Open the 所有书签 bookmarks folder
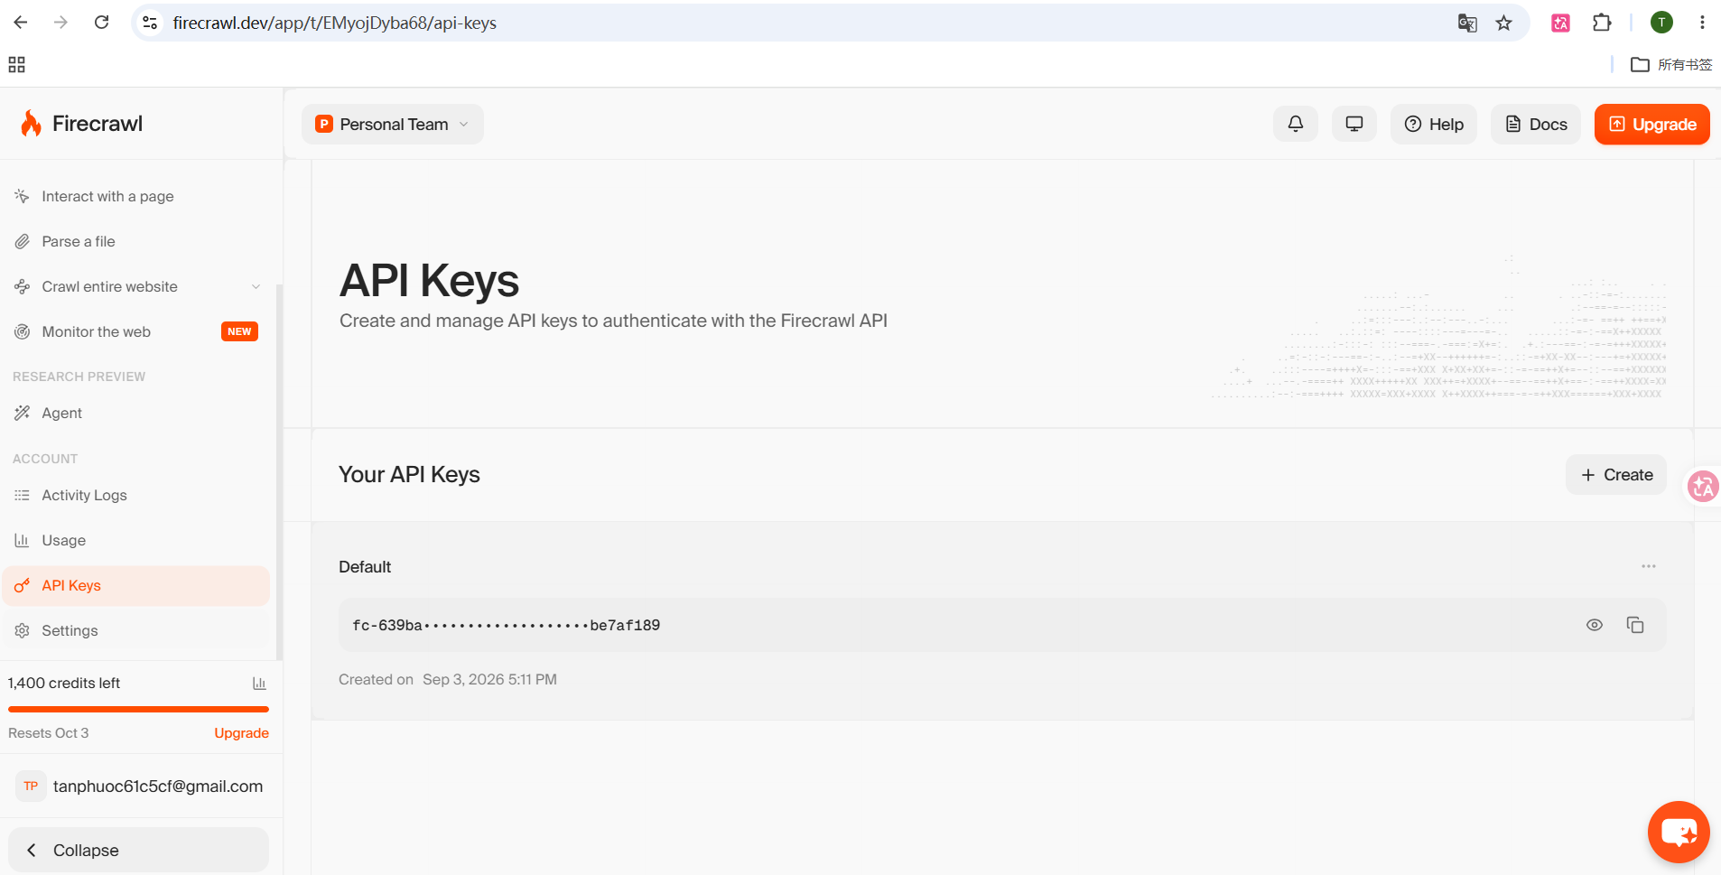The height and width of the screenshot is (875, 1721). 1671,64
